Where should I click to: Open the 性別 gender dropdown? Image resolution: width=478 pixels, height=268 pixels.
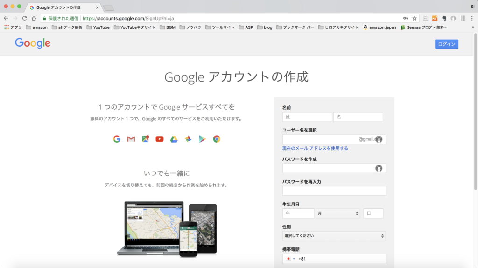(334, 236)
